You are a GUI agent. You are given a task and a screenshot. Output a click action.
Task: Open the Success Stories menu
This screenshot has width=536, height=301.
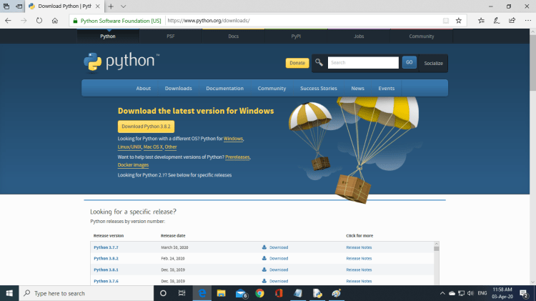[x=319, y=88]
